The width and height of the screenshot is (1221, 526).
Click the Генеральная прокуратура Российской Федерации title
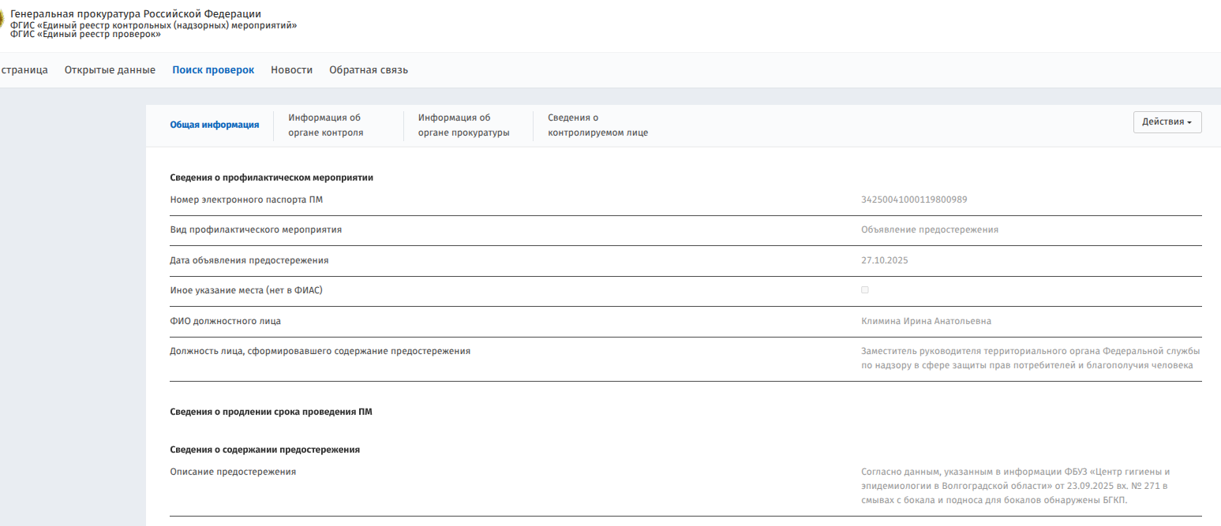click(x=135, y=14)
